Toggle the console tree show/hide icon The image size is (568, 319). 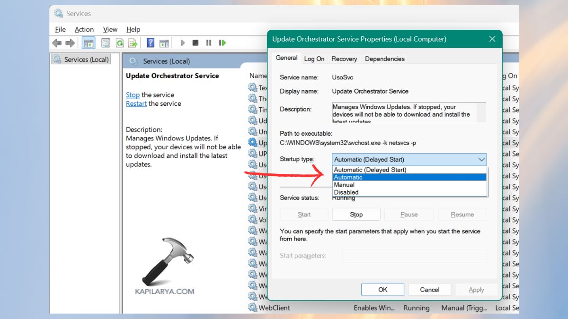[89, 43]
